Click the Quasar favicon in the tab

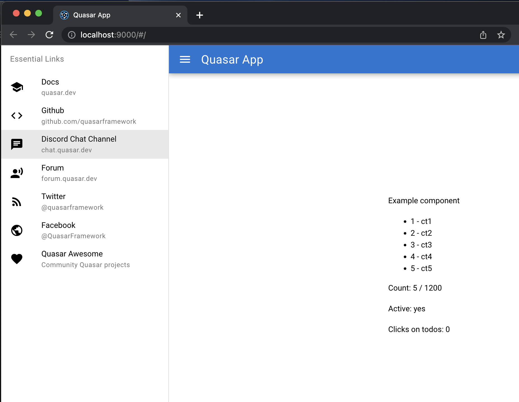coord(64,15)
